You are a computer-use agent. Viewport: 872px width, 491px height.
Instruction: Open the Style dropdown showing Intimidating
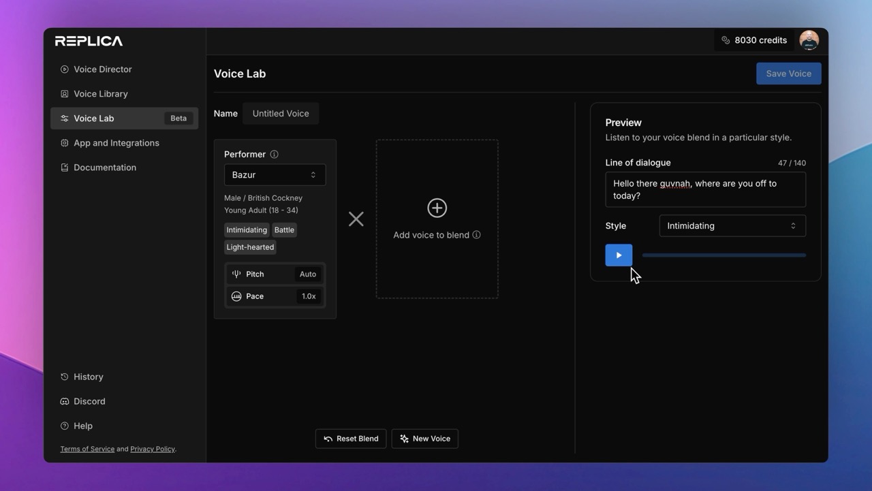[x=732, y=225]
